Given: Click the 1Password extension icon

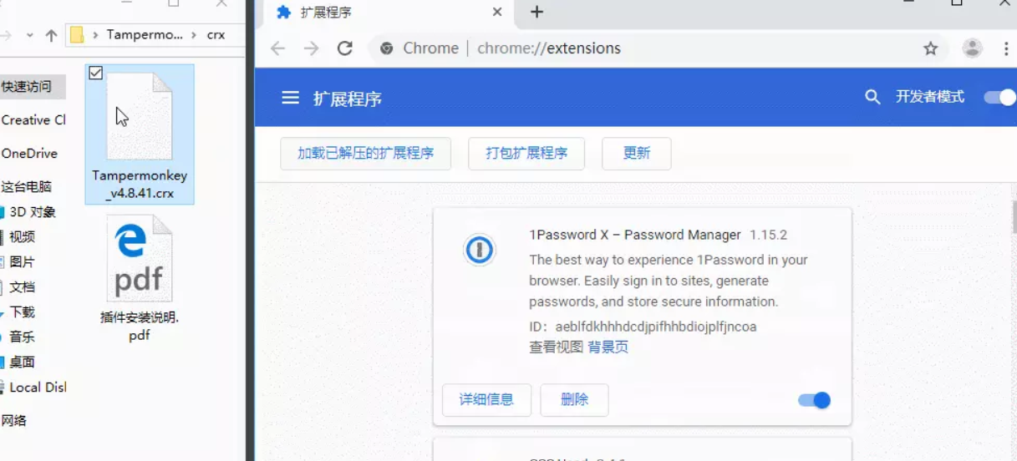Looking at the screenshot, I should (480, 250).
